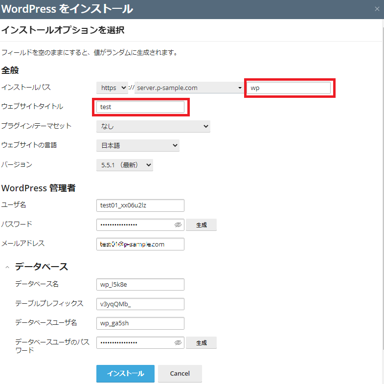This screenshot has height=384, width=384.
Task: Open the server.p-sample.com domain dropdown
Action: [x=189, y=88]
